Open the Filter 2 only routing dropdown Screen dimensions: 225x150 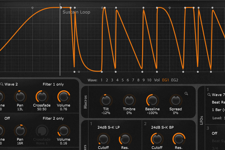[53, 118]
